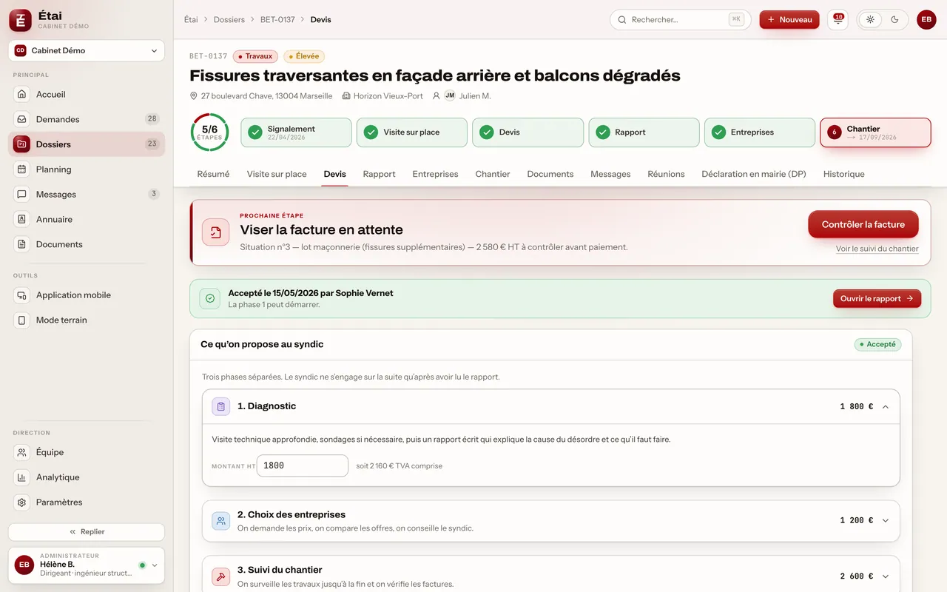The height and width of the screenshot is (592, 947).
Task: Create new item with Nouveau button
Action: tap(789, 20)
